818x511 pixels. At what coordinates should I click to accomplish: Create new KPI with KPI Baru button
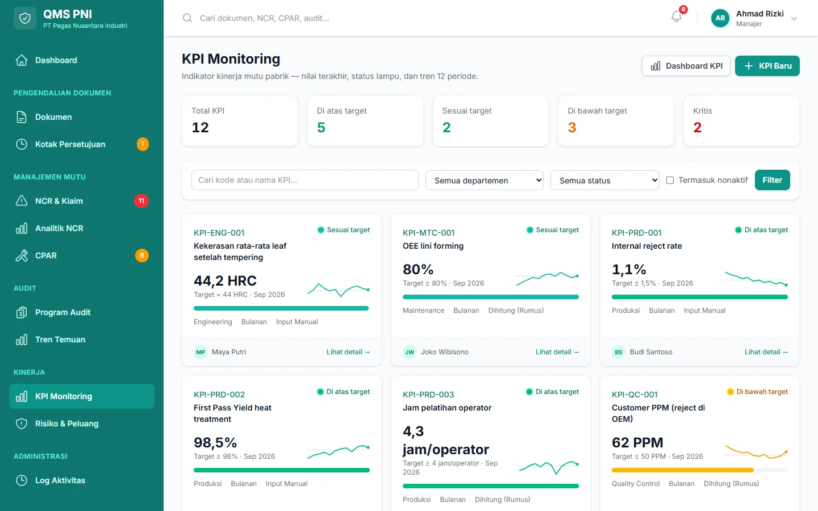(767, 66)
